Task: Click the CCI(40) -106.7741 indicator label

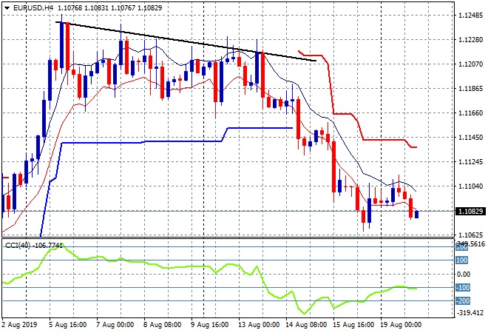Action: [x=33, y=246]
